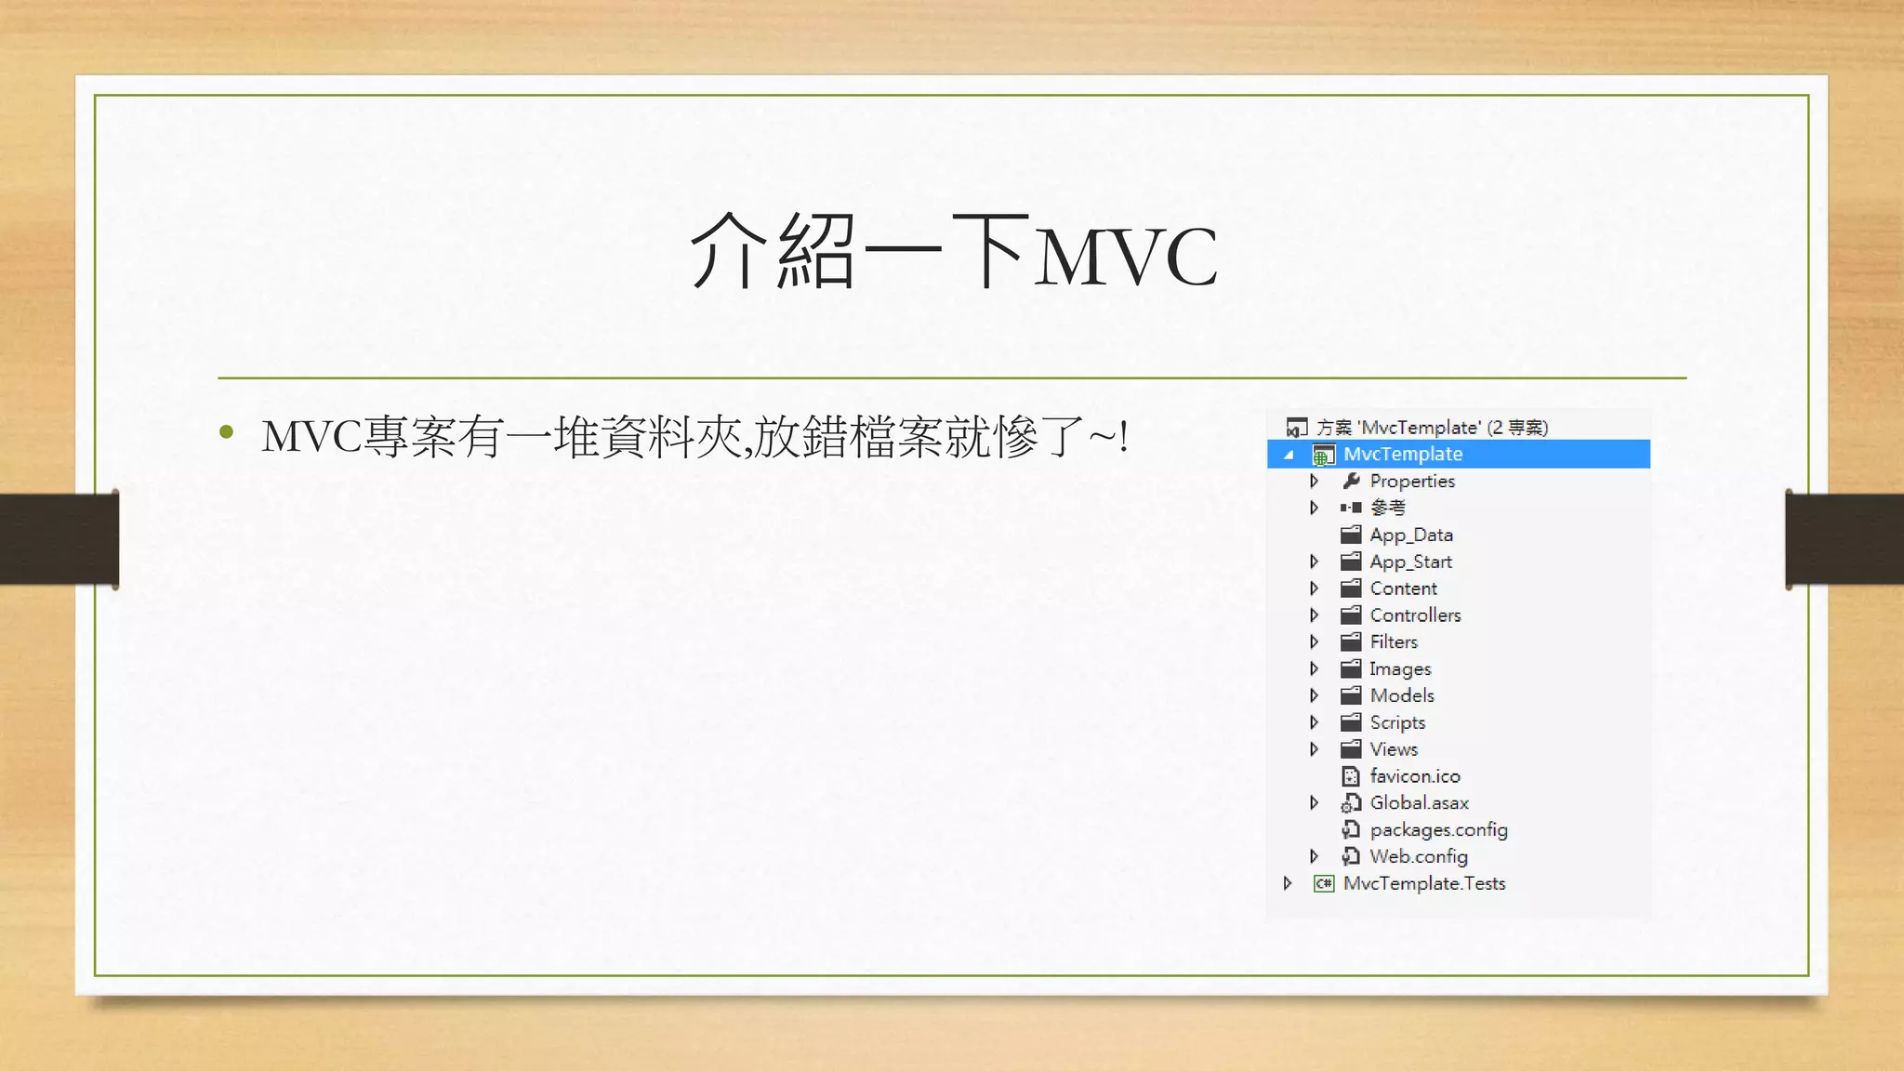Select the Scripts label
Viewport: 1904px width, 1071px height.
pyautogui.click(x=1397, y=723)
